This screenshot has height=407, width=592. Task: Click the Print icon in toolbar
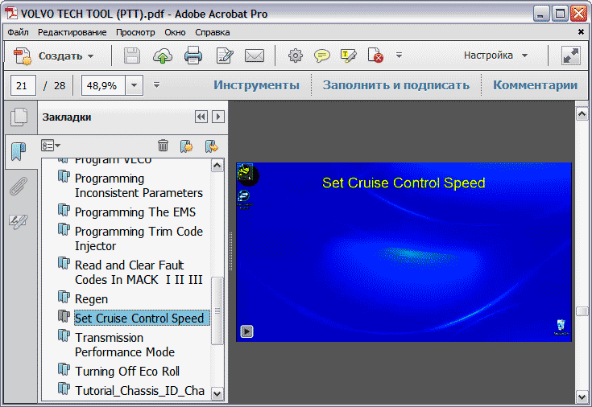click(x=193, y=56)
